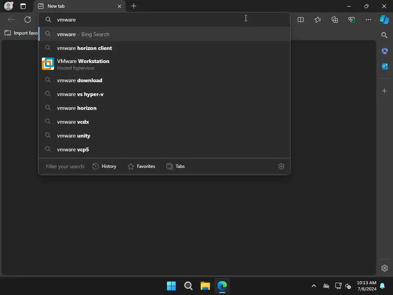Viewport: 393px width, 295px height.
Task: Open File Explorer from taskbar
Action: pyautogui.click(x=205, y=286)
